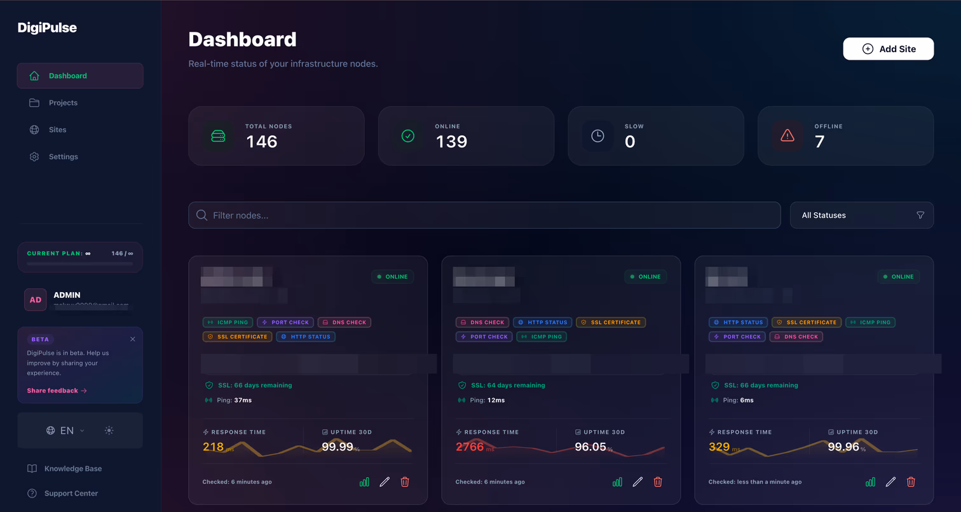Dismiss the Beta notice with the X
The image size is (961, 512).
pos(133,339)
